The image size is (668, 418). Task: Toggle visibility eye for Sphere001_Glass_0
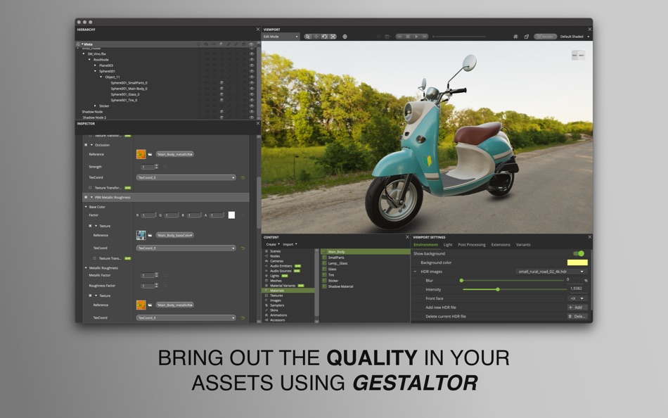(252, 94)
